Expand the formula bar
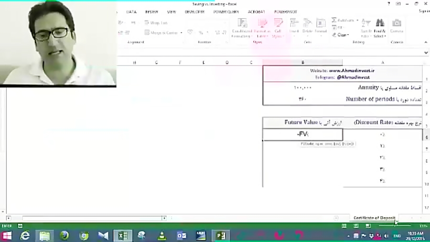430x242 pixels. click(x=426, y=53)
